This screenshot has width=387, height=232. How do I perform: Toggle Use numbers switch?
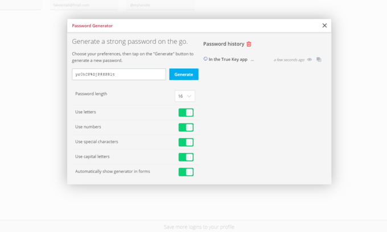click(x=186, y=127)
